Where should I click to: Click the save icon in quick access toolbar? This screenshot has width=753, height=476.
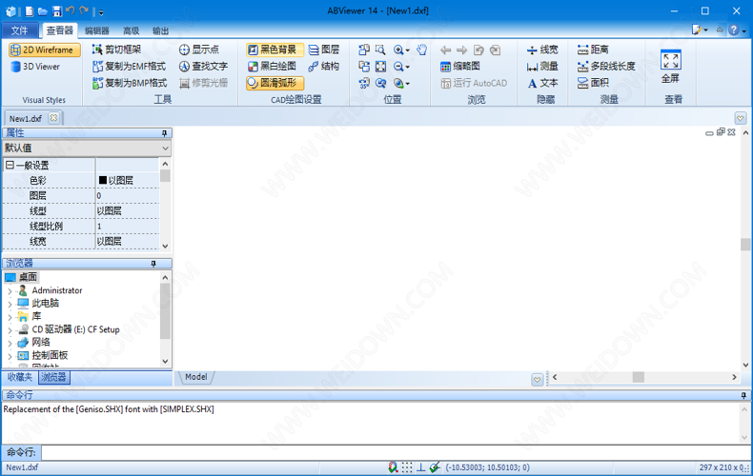[x=57, y=11]
